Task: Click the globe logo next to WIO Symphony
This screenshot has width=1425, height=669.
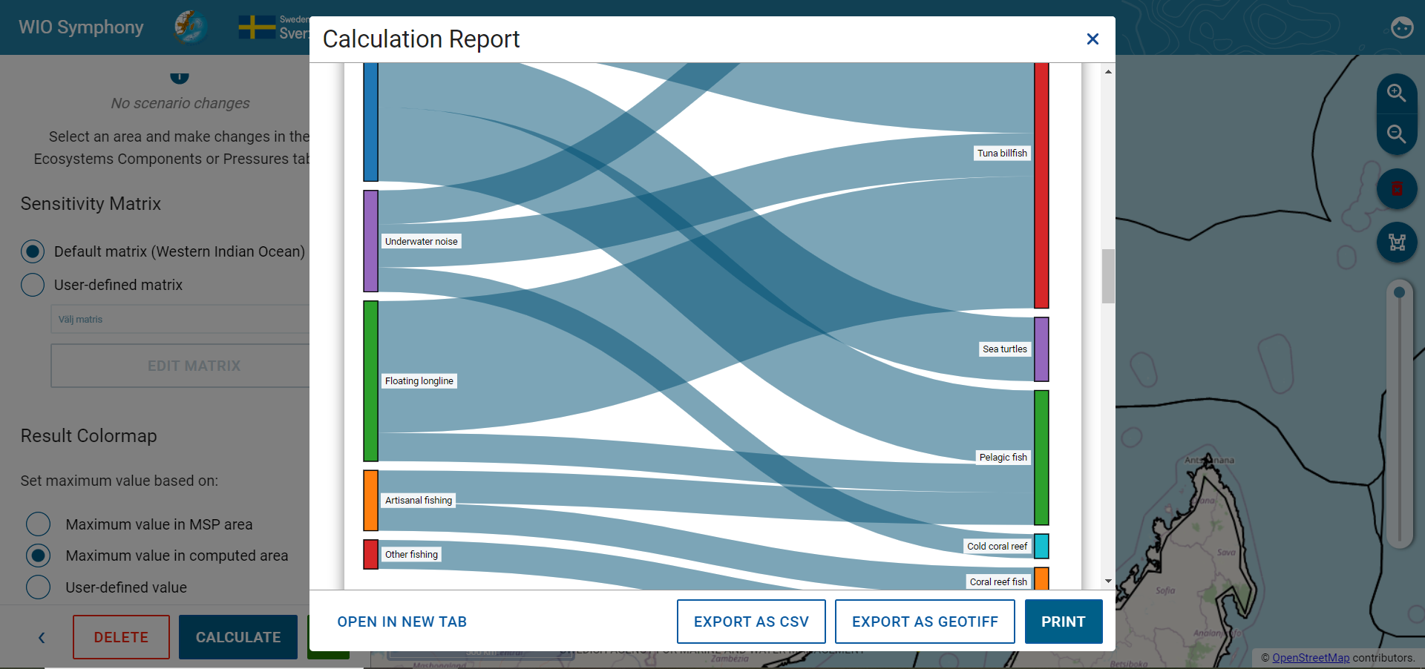Action: [191, 27]
